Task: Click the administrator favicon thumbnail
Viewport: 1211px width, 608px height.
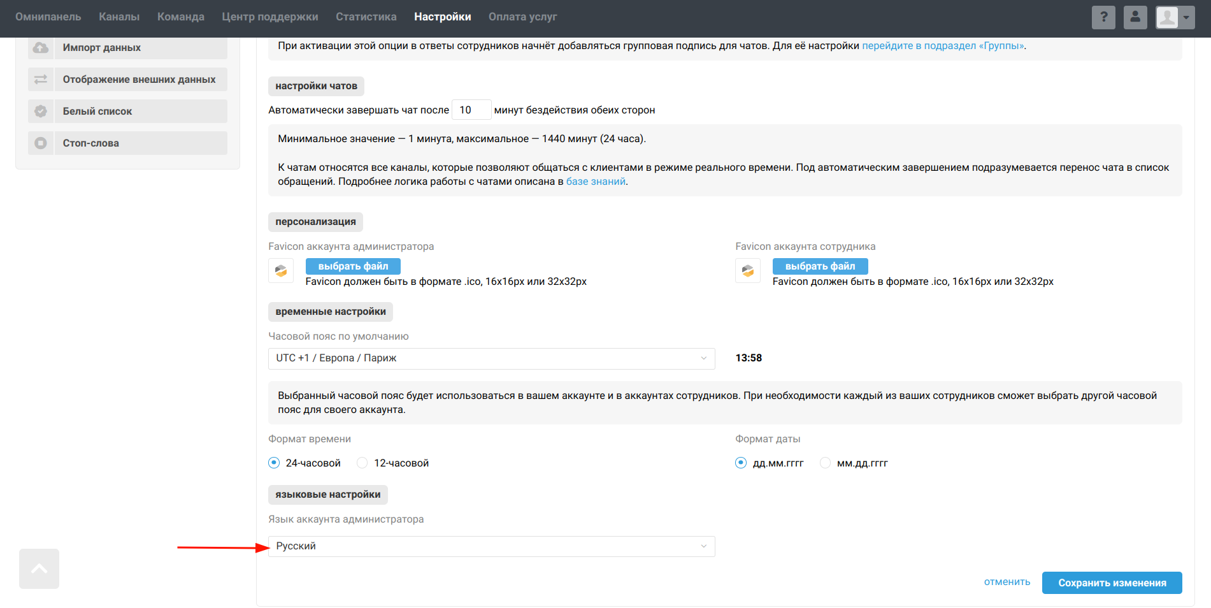Action: pyautogui.click(x=281, y=271)
